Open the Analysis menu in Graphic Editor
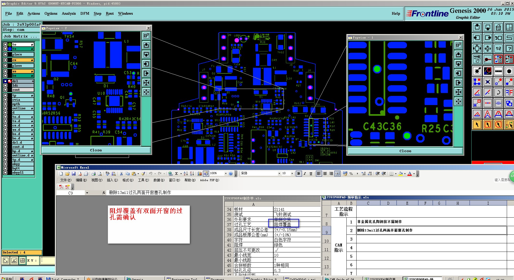The width and height of the screenshot is (514, 280). (69, 13)
